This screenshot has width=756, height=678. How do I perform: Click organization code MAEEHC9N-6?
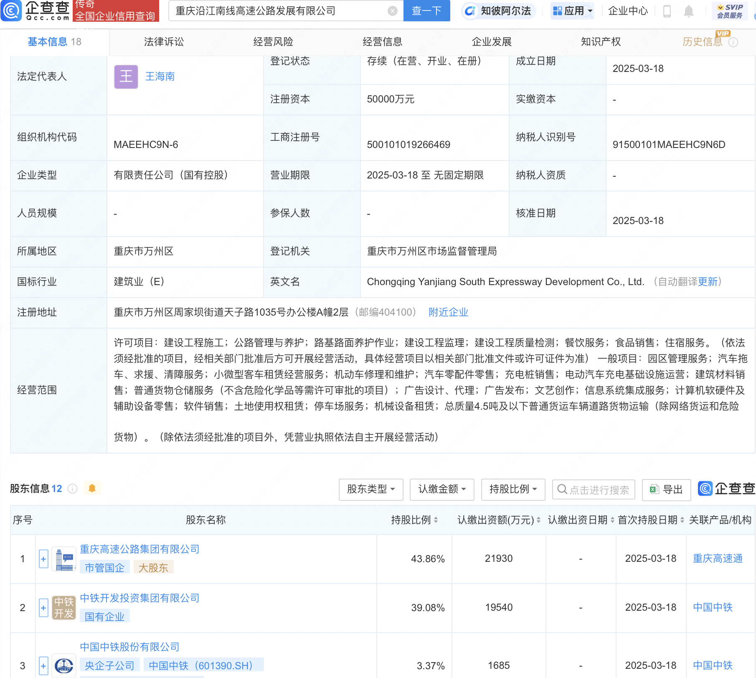click(146, 145)
